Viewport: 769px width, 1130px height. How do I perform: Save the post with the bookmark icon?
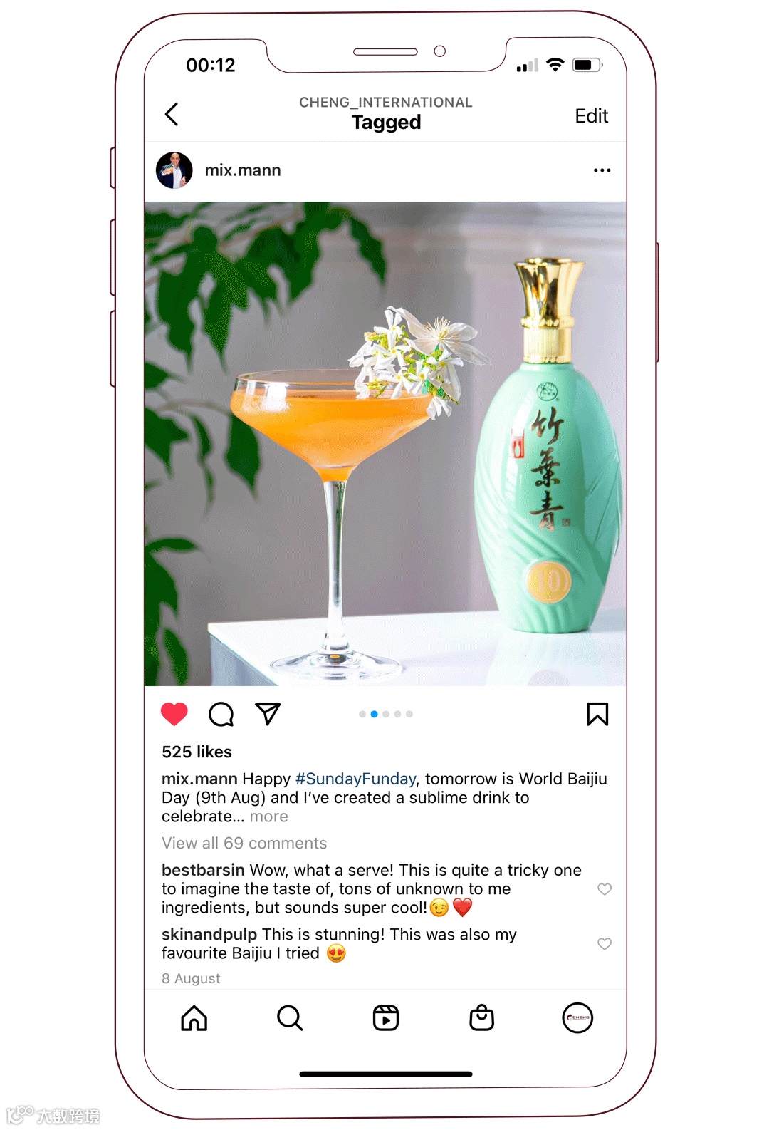pyautogui.click(x=597, y=714)
